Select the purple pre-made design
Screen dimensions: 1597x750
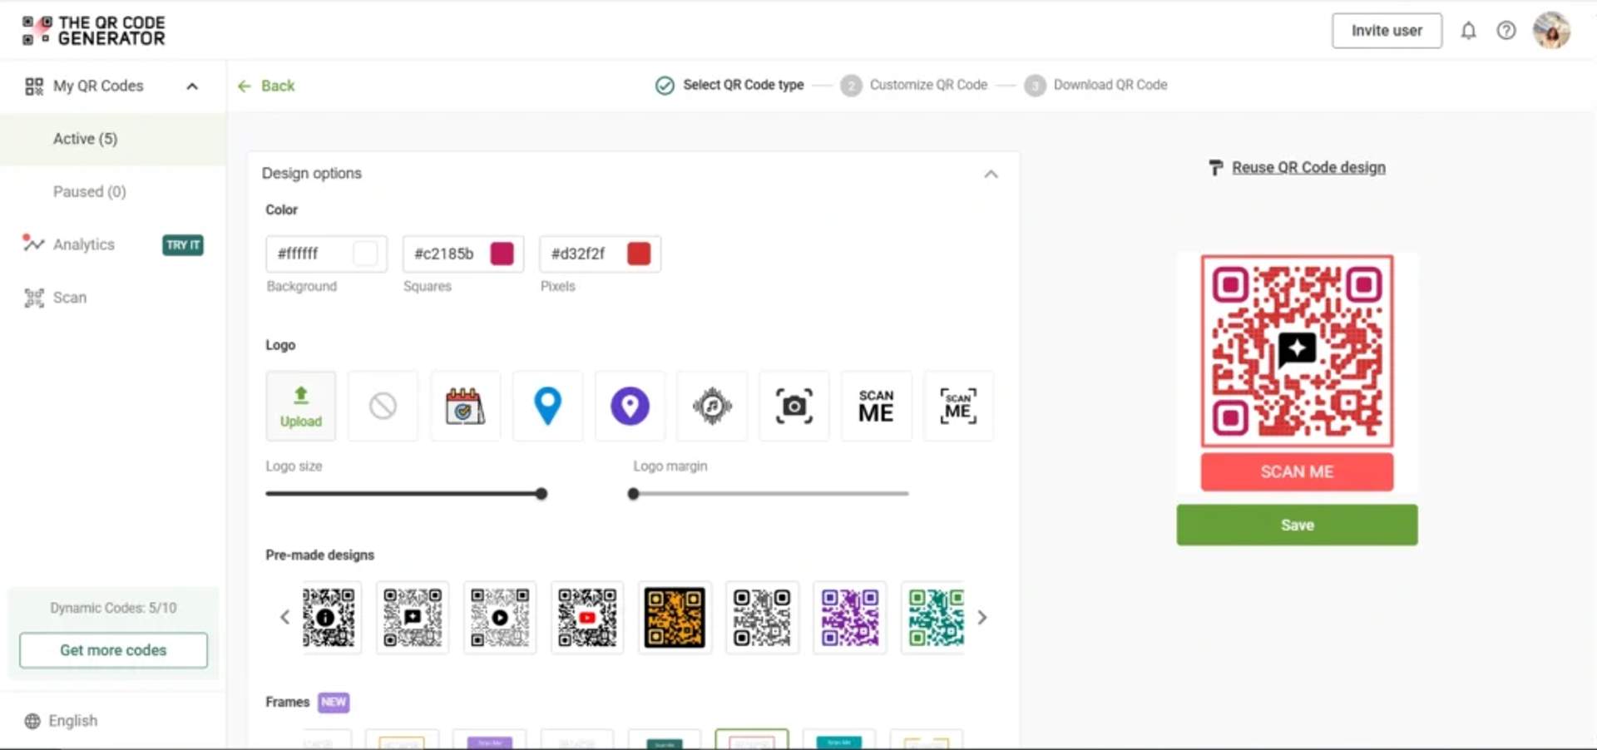(x=849, y=618)
